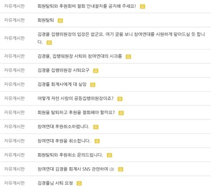Click yellow icon next to '김경률님 사퇴 요청'
Image resolution: width=211 pixels, height=190 pixels.
coord(79,183)
